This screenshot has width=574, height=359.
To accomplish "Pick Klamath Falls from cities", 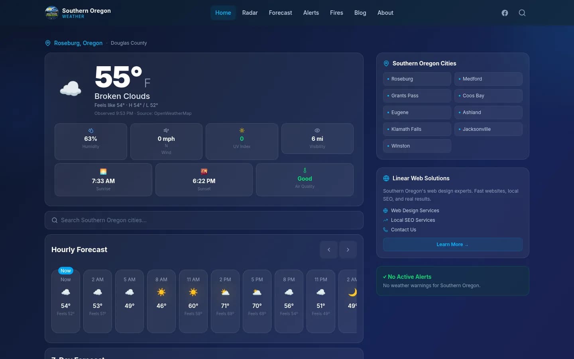I will pyautogui.click(x=417, y=129).
